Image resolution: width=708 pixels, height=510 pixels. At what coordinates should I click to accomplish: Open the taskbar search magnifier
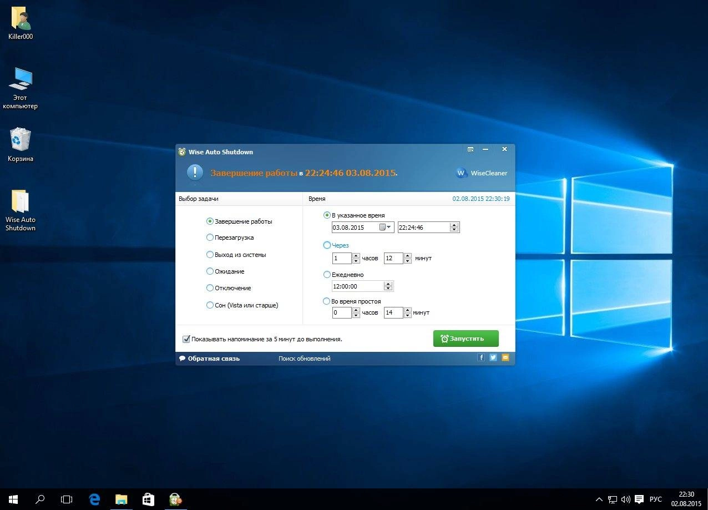point(40,499)
